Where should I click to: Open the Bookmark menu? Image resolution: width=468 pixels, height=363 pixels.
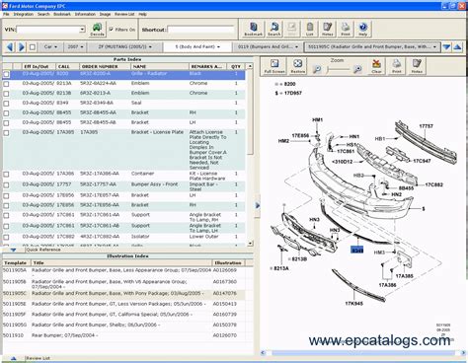coord(62,14)
